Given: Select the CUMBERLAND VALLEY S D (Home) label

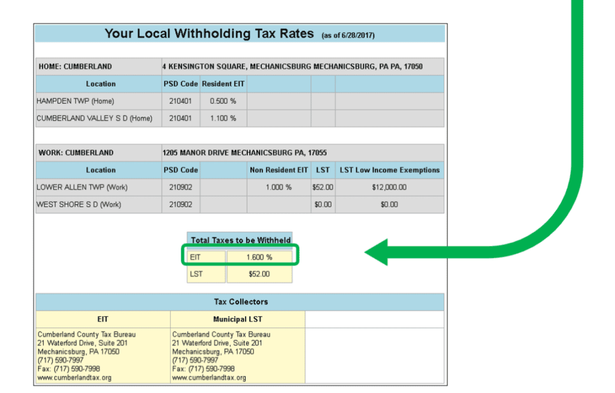Looking at the screenshot, I should point(94,118).
